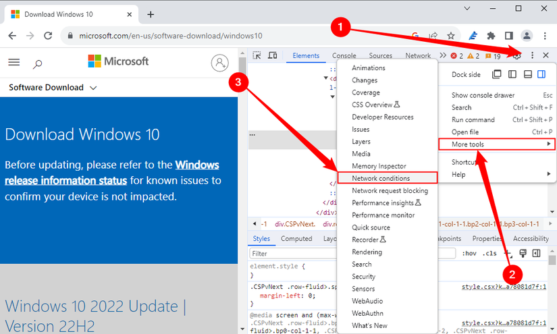Click the Microsoft logo

pos(118,61)
